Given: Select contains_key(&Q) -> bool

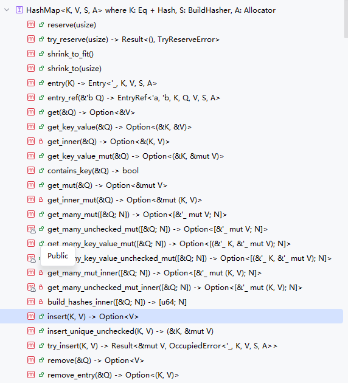Looking at the screenshot, I should 93,171.
